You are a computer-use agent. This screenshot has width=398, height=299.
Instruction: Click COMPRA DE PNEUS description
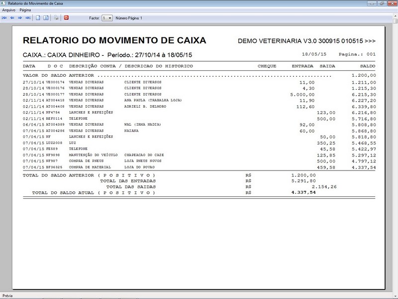pos(86,161)
